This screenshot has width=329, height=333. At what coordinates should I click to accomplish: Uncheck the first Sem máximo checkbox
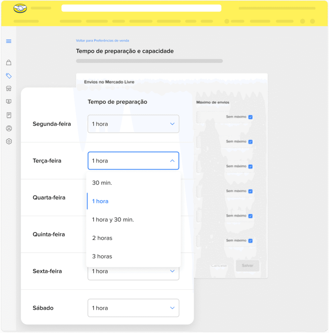tap(250, 117)
